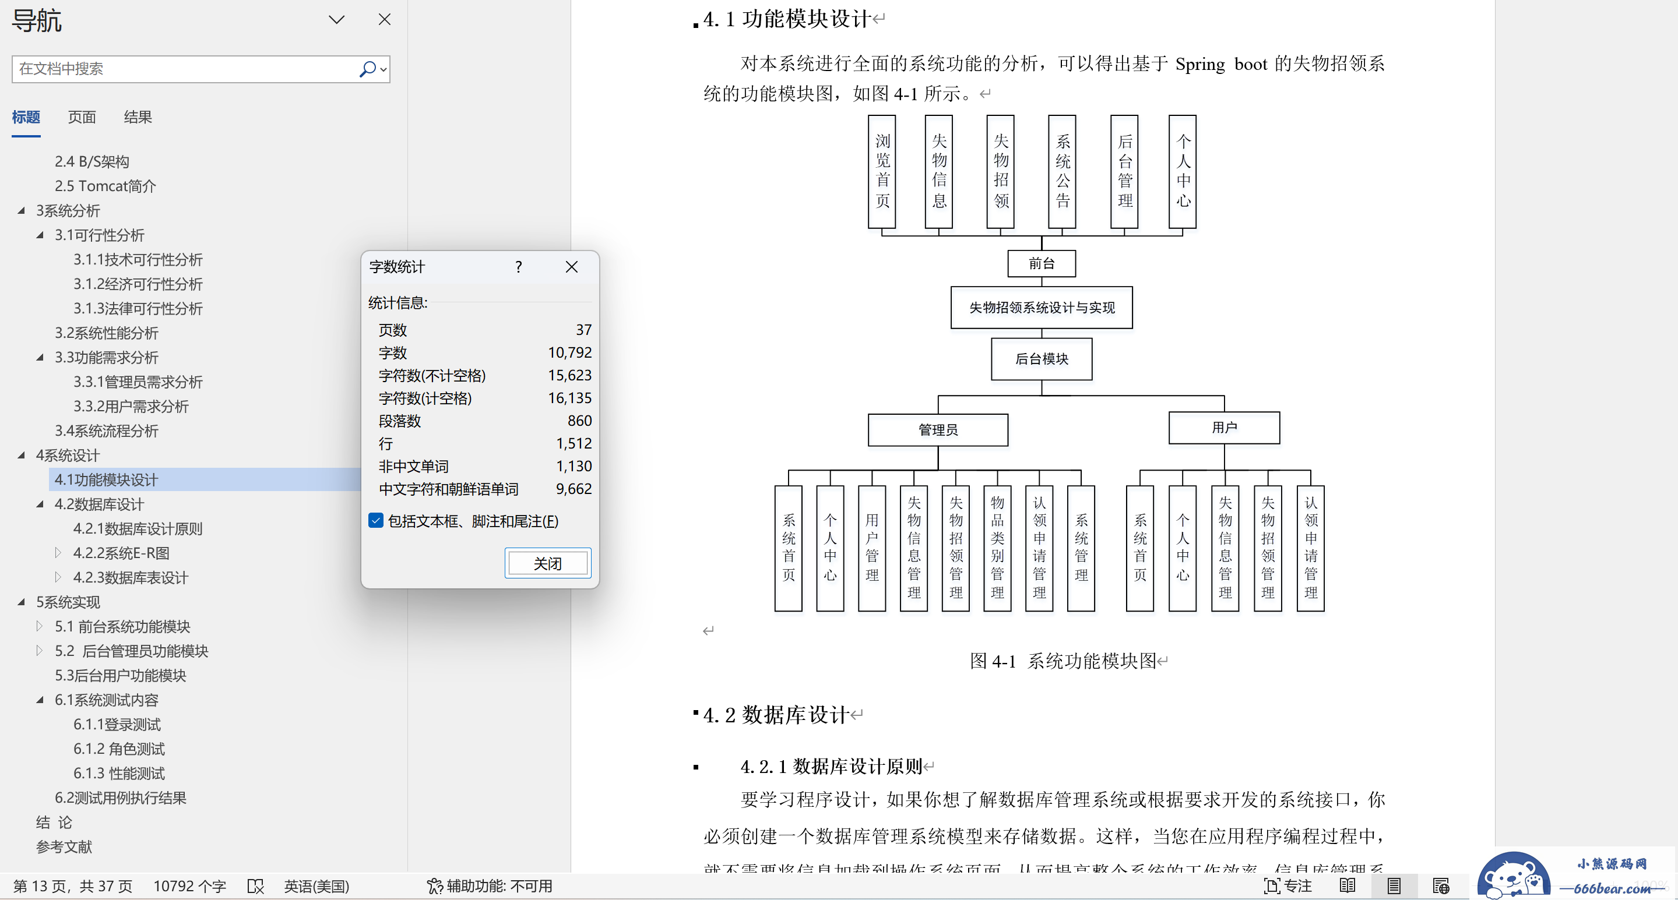Jump to 3.2系统性能分析

click(107, 333)
